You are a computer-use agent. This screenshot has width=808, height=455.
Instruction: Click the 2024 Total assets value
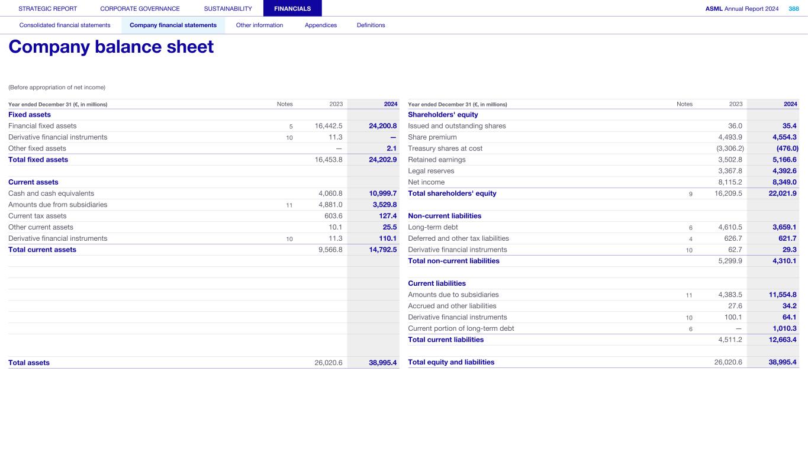click(382, 363)
